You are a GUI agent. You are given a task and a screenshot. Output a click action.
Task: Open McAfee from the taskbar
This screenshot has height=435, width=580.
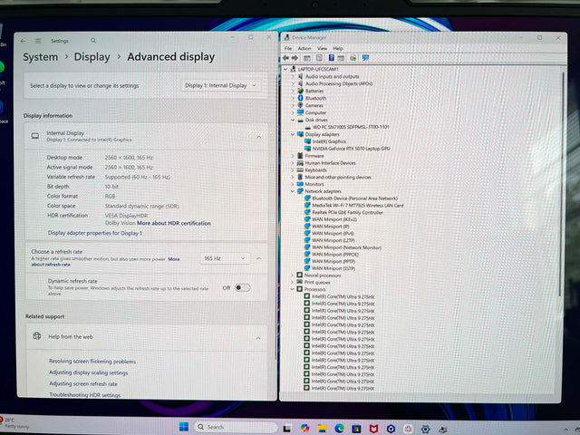tap(373, 429)
